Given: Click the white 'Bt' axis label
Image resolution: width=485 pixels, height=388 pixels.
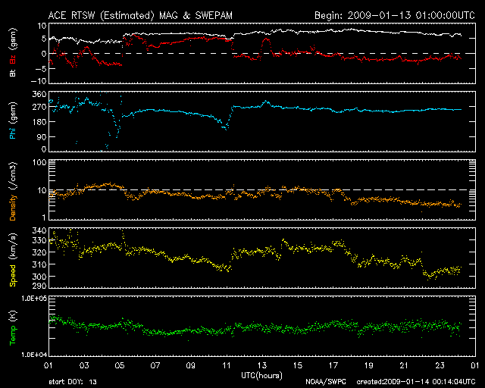Looking at the screenshot, I should pyautogui.click(x=13, y=73).
